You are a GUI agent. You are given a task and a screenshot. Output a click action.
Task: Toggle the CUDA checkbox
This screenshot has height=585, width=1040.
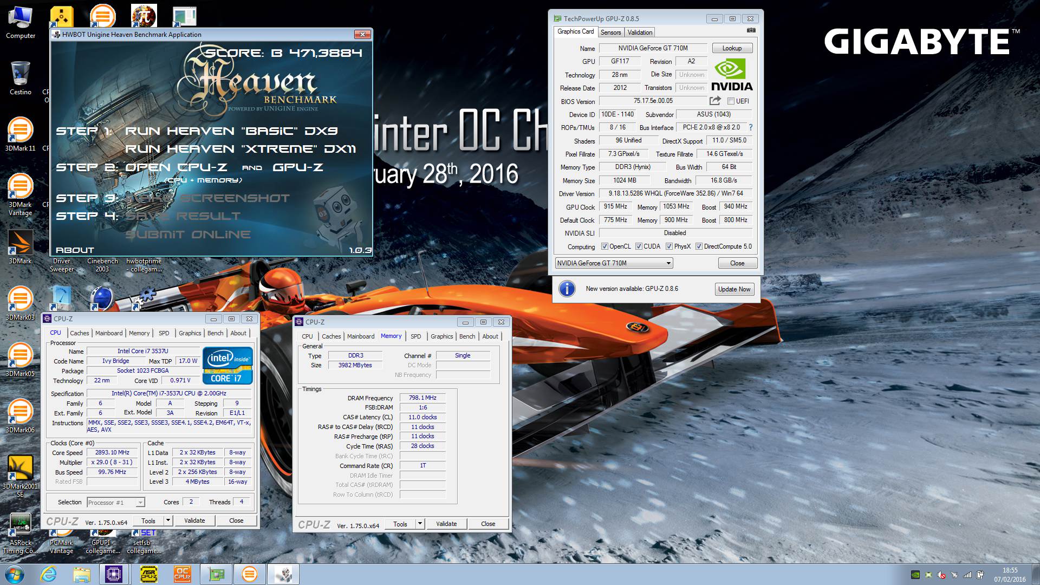coord(639,246)
